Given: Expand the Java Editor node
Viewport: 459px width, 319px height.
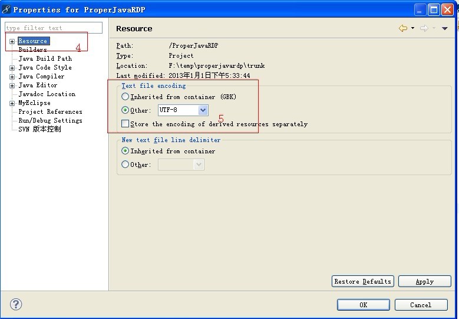Looking at the screenshot, I should coord(12,85).
